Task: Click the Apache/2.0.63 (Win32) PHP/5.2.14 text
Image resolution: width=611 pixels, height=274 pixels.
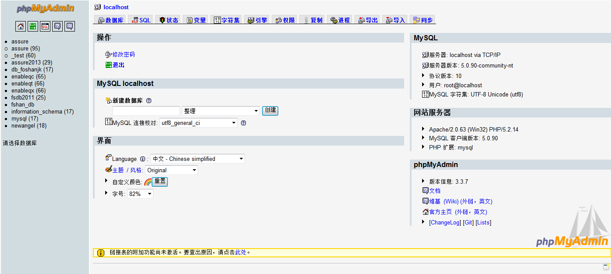Action: tap(473, 130)
